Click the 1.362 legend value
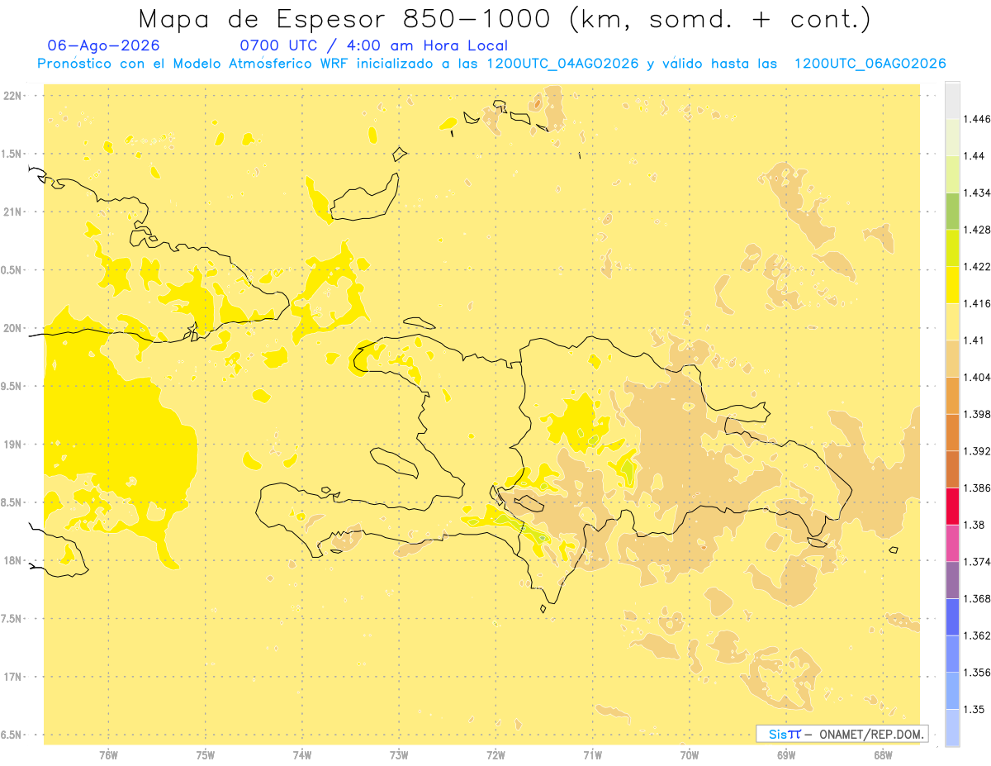Viewport: 991px width, 766px height. 977,635
